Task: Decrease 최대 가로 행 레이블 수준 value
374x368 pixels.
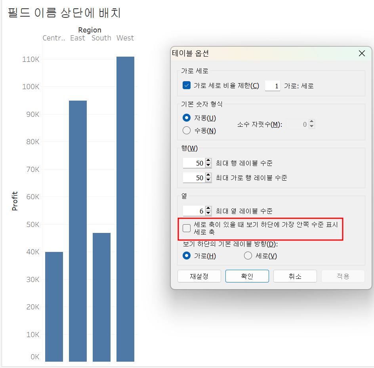Action: [x=208, y=180]
